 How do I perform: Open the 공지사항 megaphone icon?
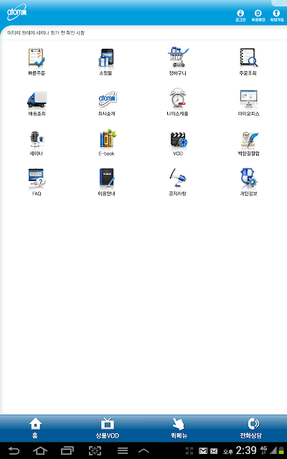[x=178, y=178]
